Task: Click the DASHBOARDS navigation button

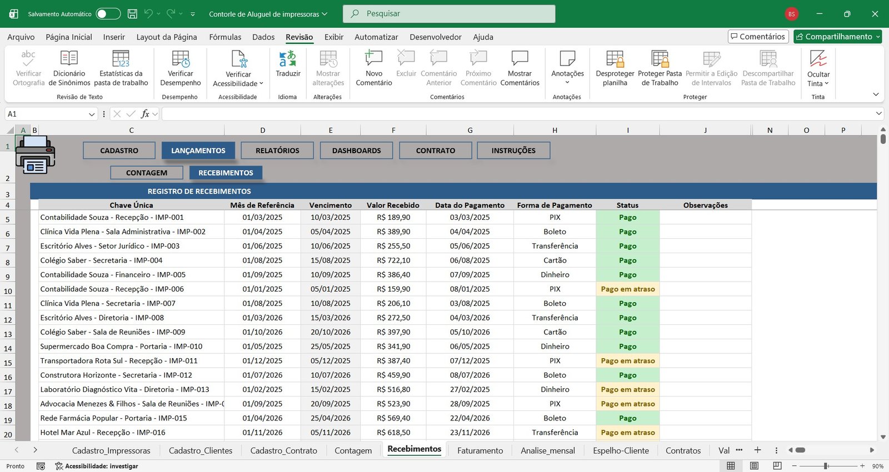Action: point(357,150)
